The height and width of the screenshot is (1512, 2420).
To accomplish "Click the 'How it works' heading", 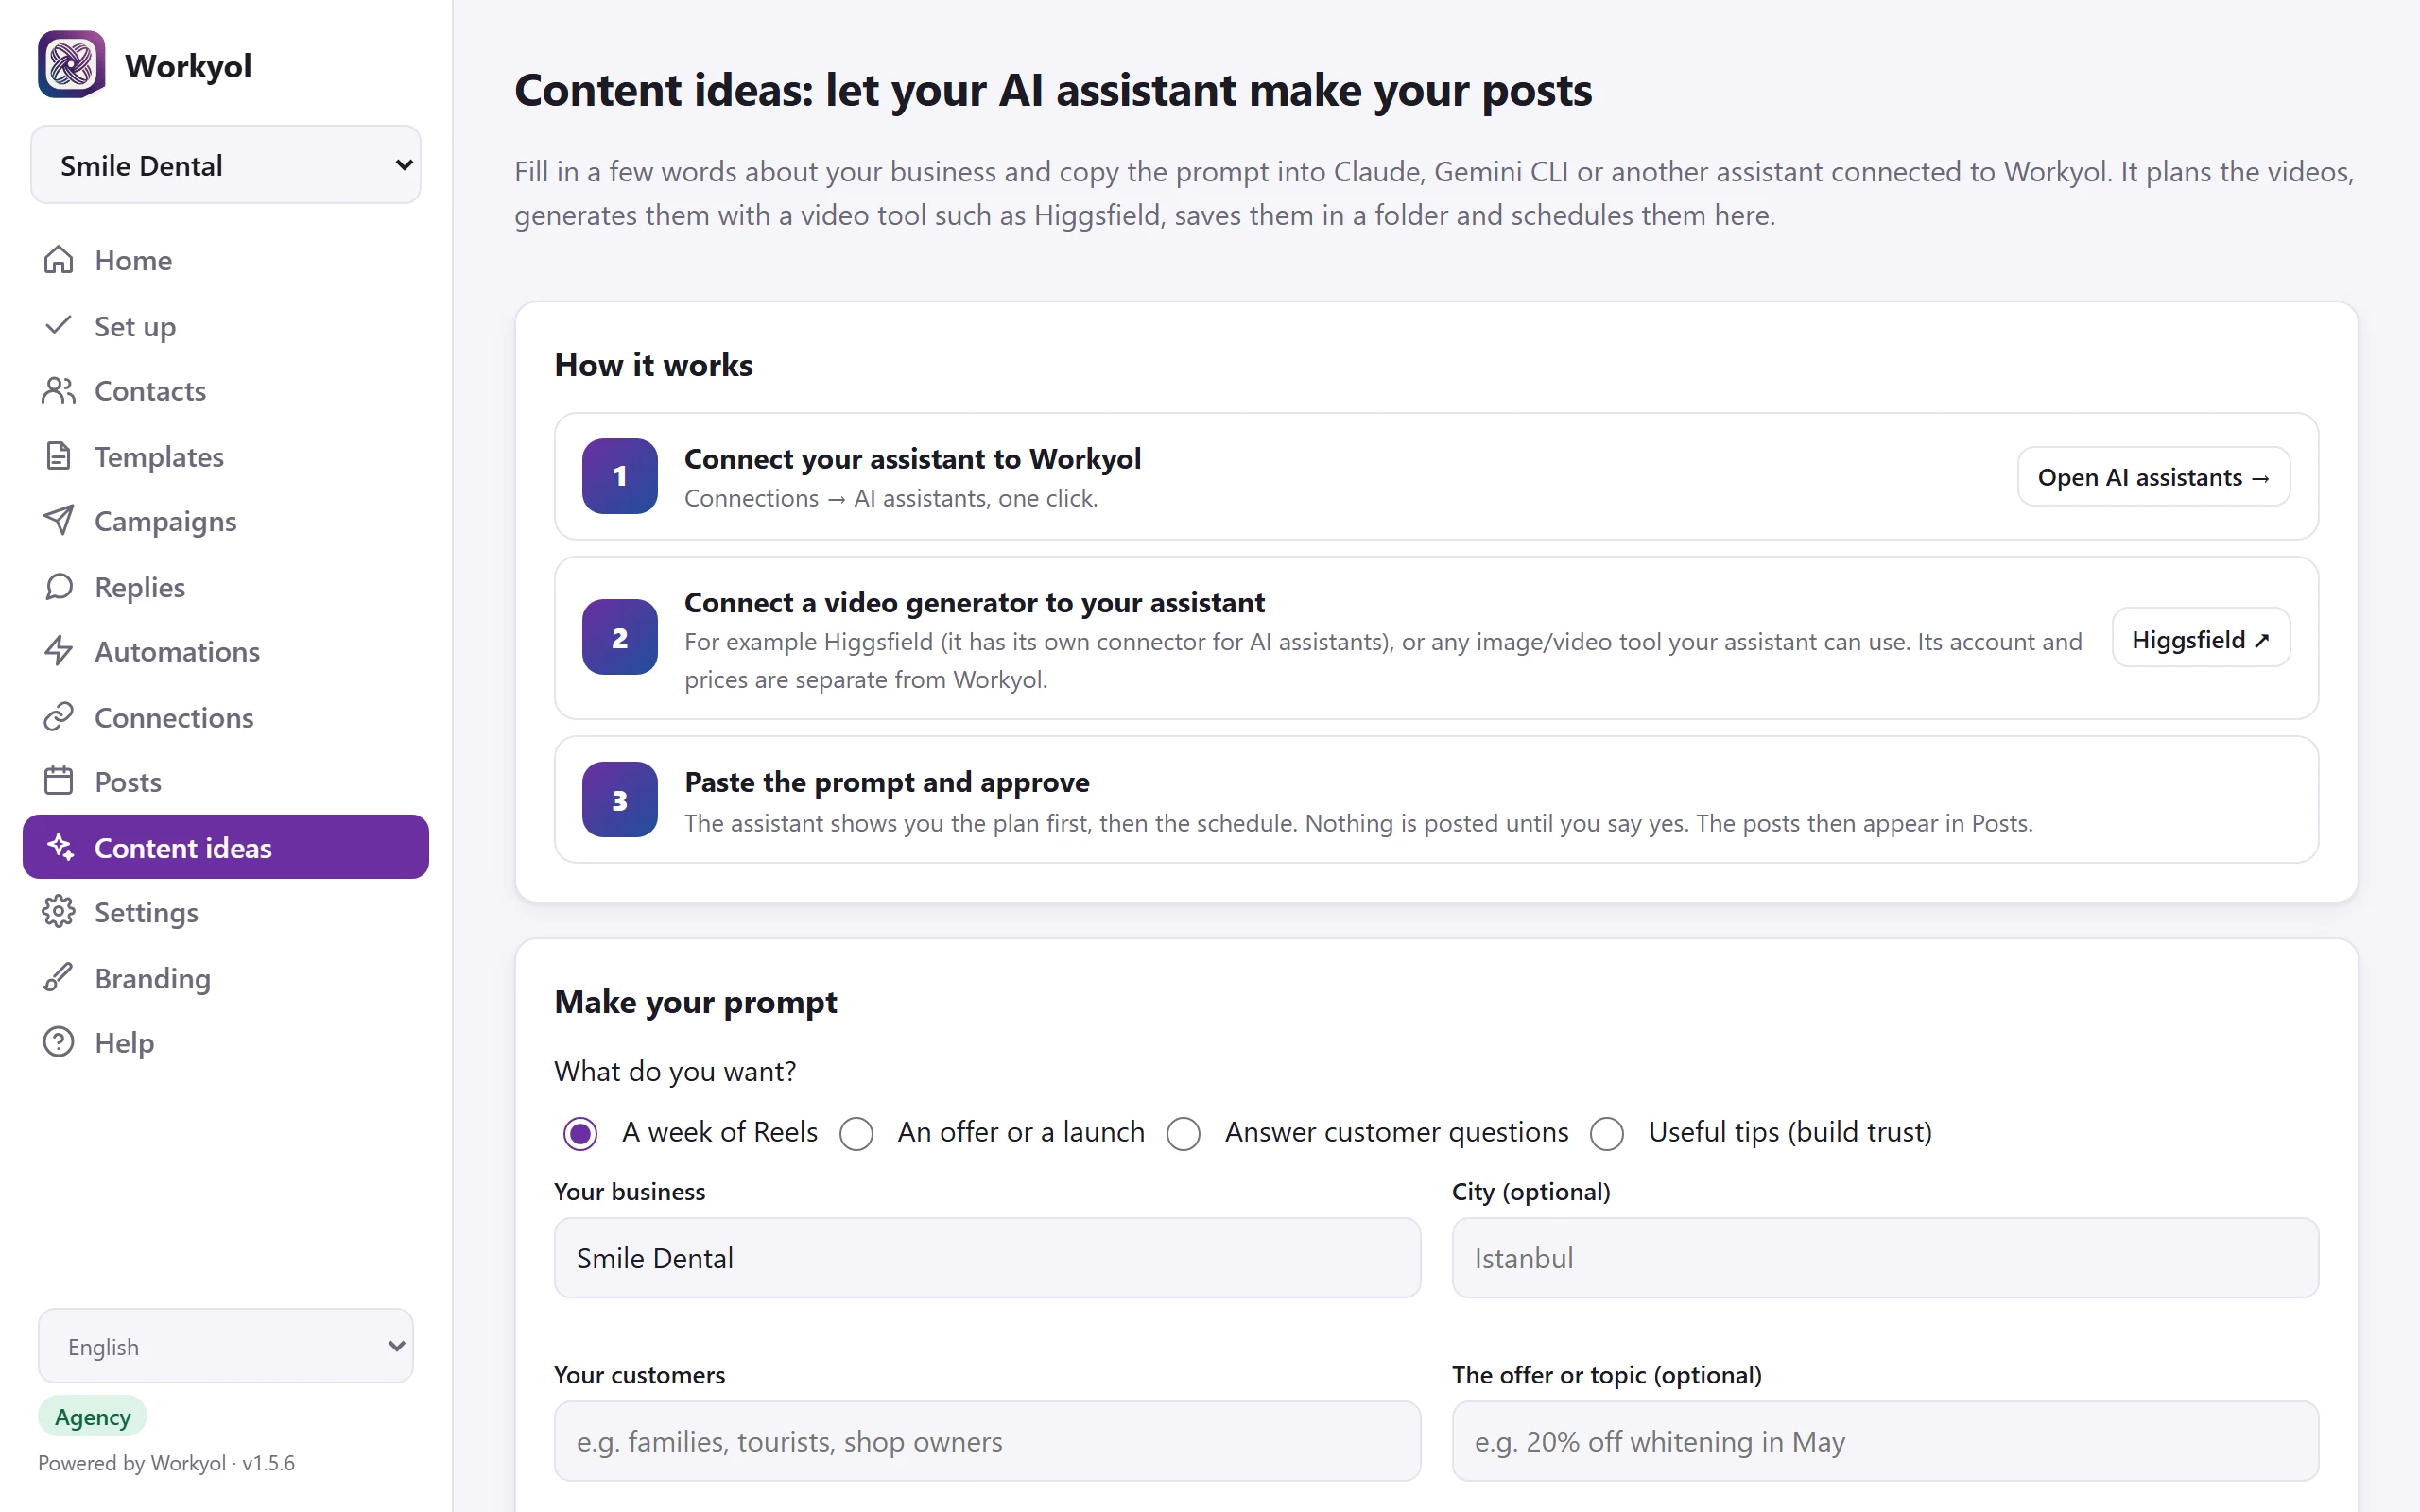I will 653,365.
